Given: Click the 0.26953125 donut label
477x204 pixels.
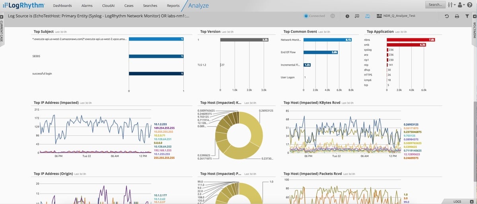Looking at the screenshot, I should tap(266, 111).
